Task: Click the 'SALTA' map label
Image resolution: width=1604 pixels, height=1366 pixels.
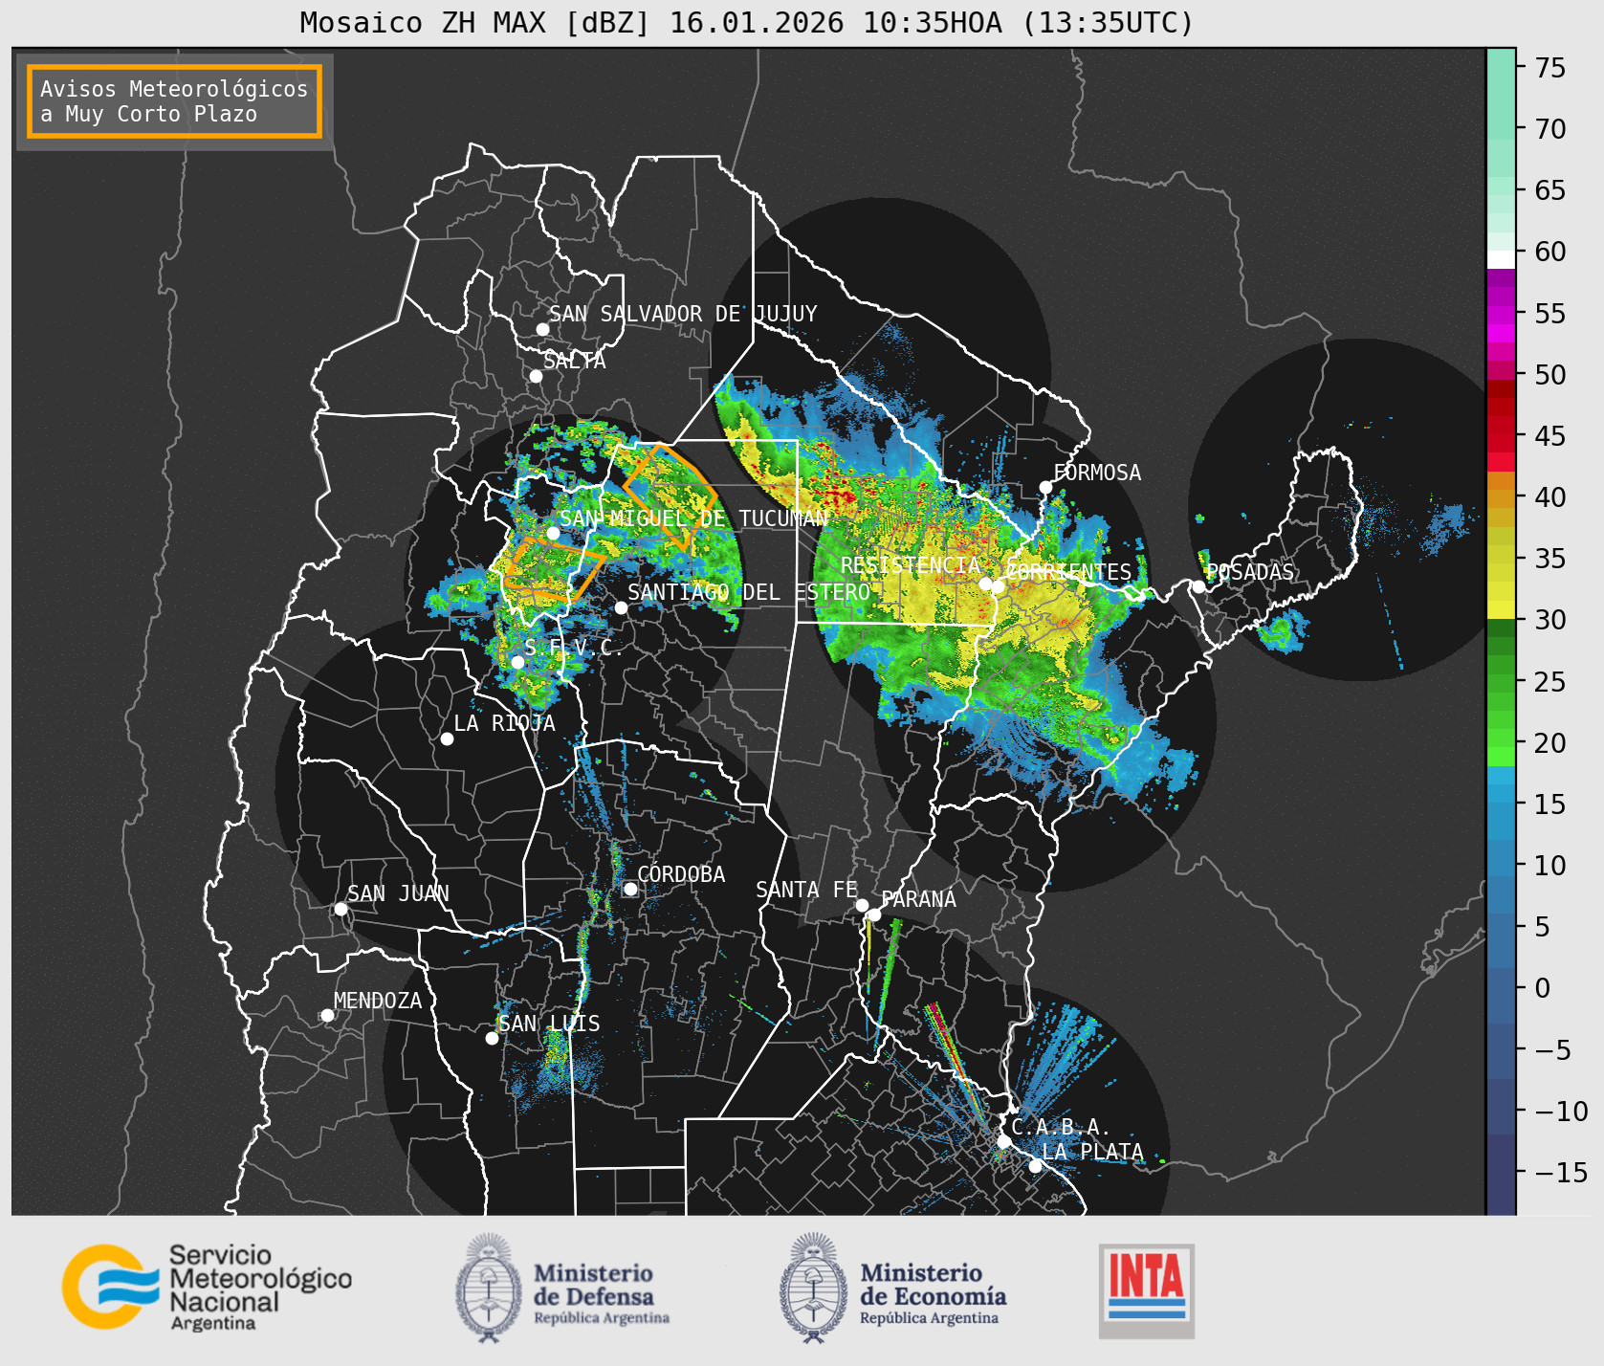Action: point(575,361)
